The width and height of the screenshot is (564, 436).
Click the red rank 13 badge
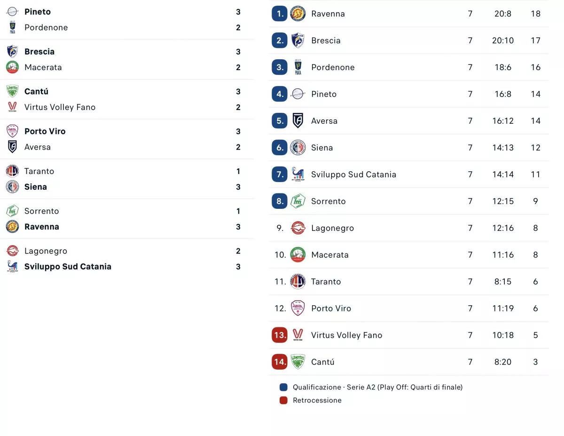coord(280,335)
